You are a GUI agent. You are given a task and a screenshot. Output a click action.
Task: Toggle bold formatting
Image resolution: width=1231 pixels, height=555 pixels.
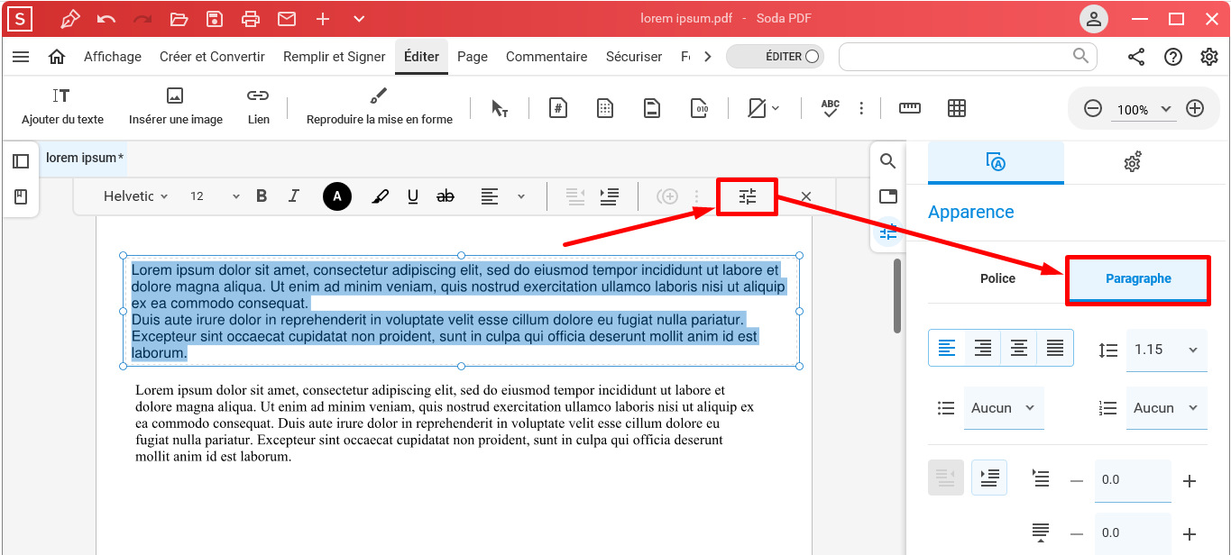tap(262, 196)
